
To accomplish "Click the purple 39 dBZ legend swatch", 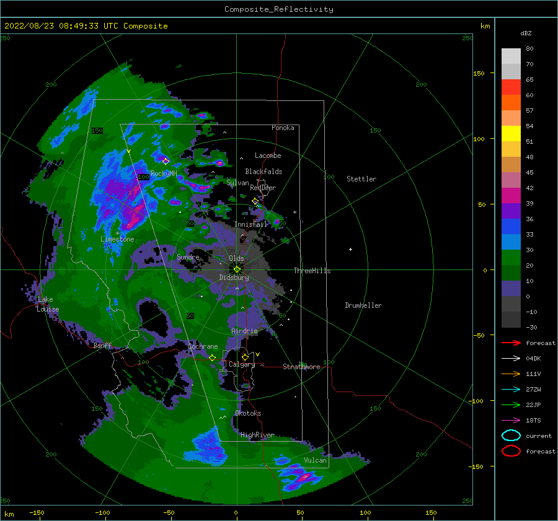I will tap(511, 211).
